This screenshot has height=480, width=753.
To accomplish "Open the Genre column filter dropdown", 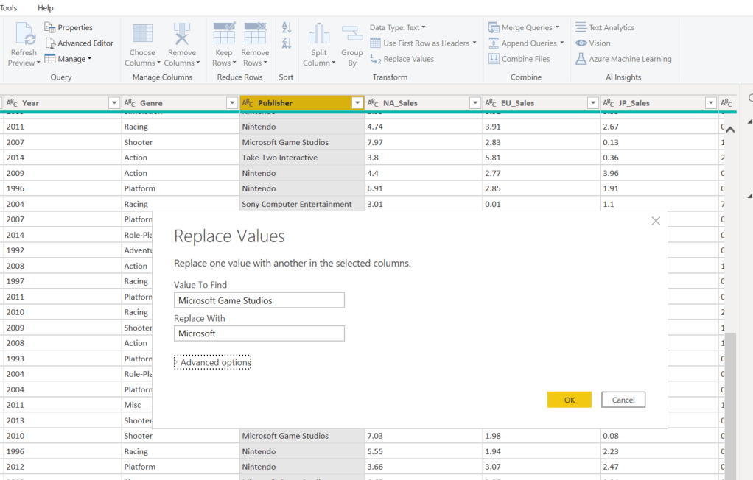I will (232, 103).
